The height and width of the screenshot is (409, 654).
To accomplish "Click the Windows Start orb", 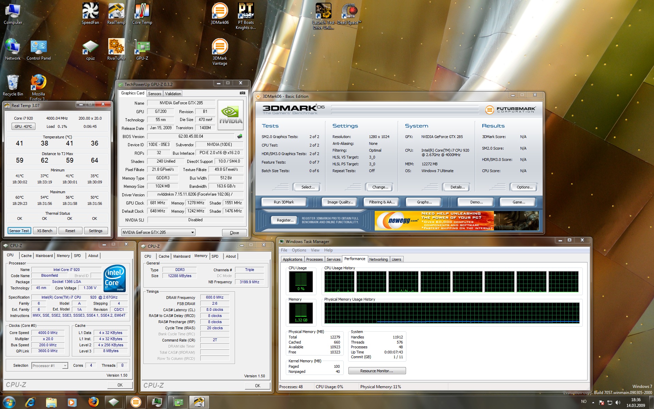I will coord(9,402).
